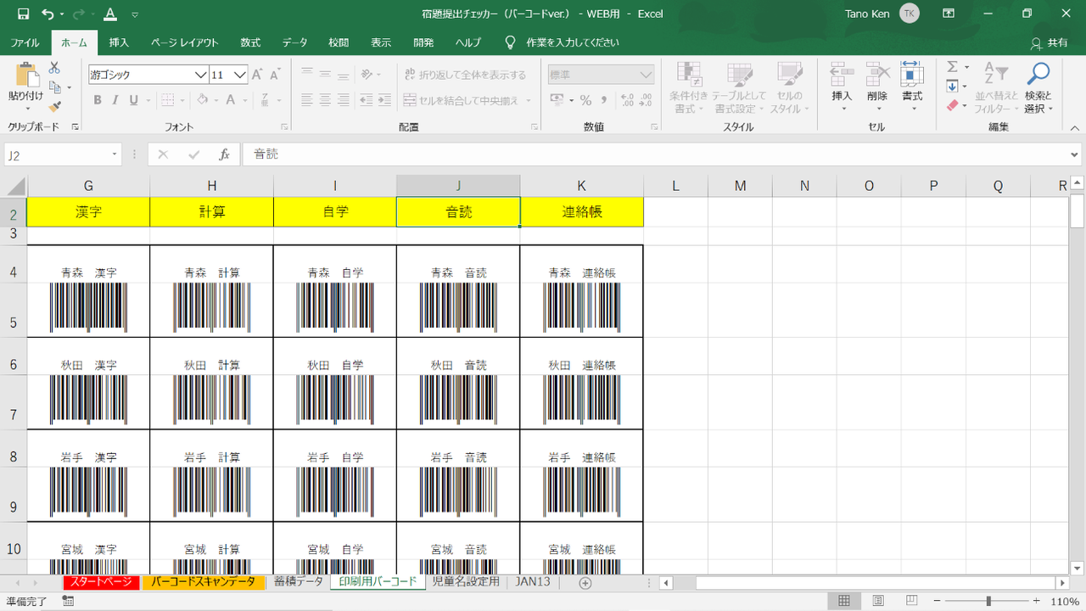The height and width of the screenshot is (611, 1086).
Task: Toggle 折り返して全体を表示する wrap text
Action: click(465, 75)
